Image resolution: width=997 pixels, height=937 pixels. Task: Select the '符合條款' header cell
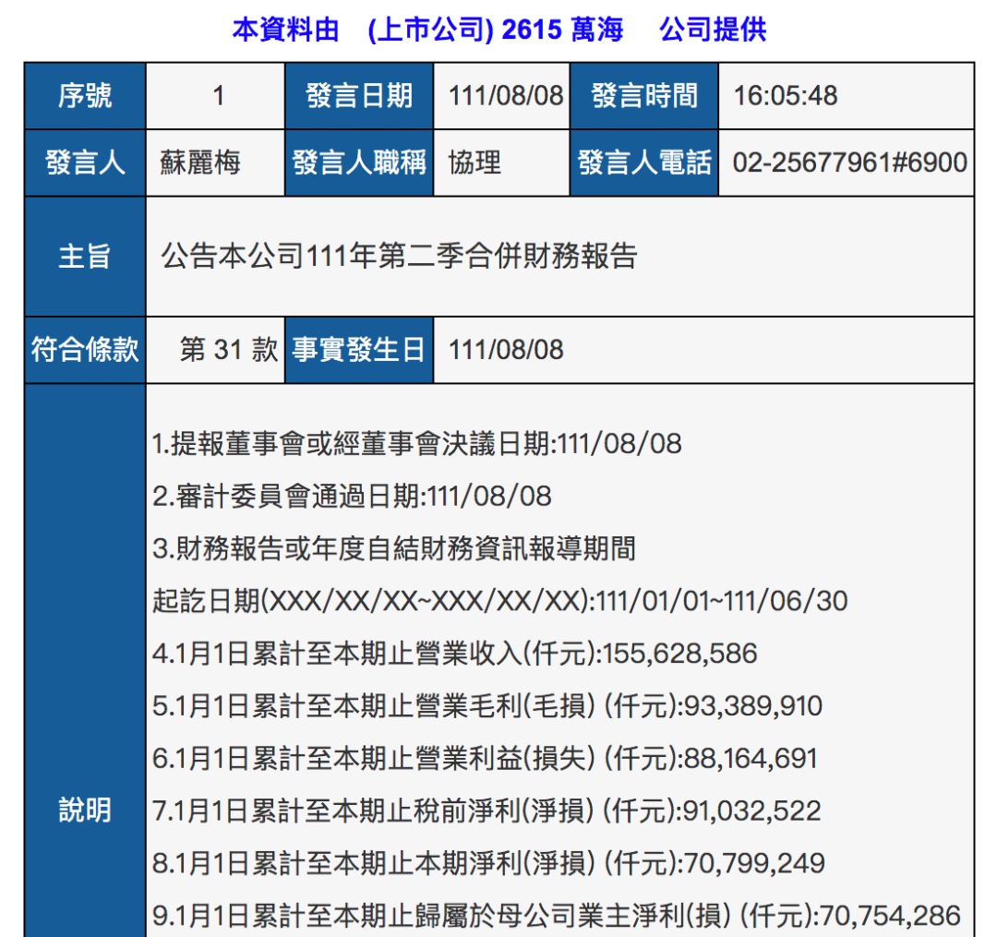(x=85, y=350)
